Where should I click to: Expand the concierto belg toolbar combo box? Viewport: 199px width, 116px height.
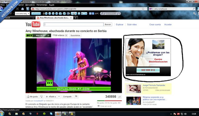28,13
